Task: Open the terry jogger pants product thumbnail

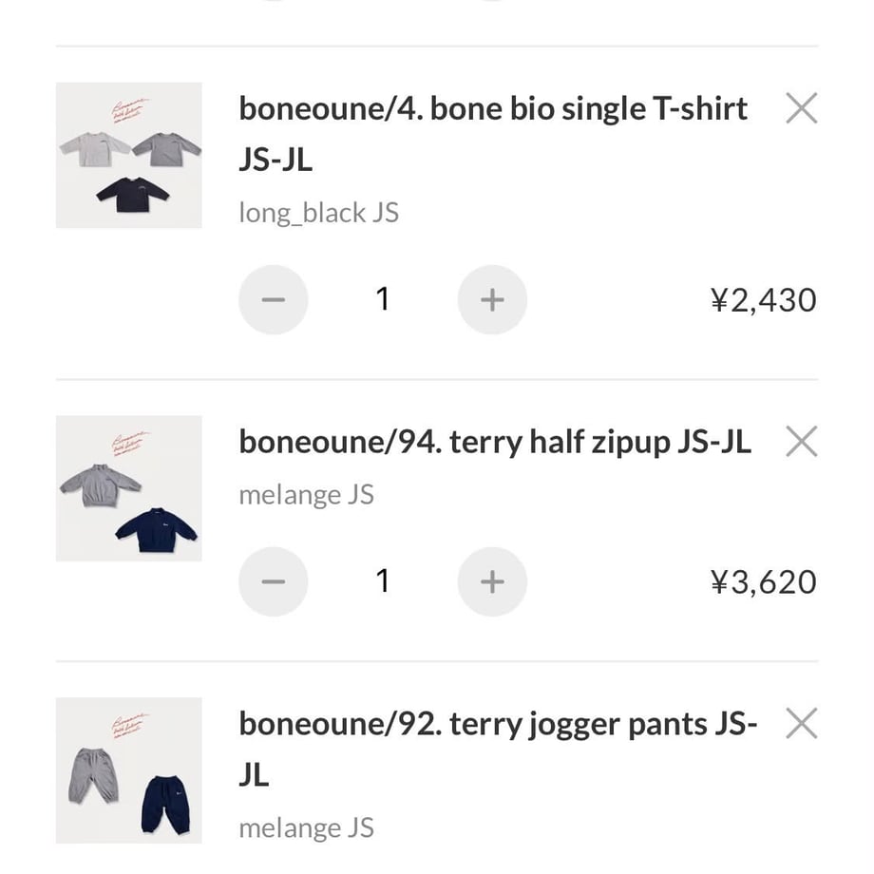Action: point(129,770)
